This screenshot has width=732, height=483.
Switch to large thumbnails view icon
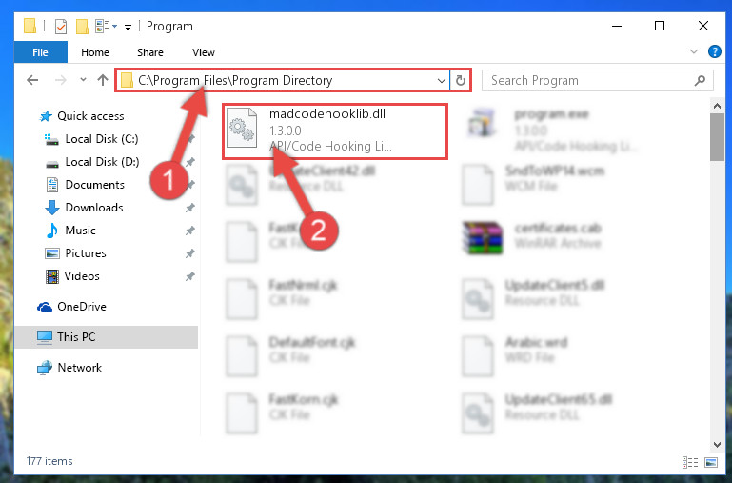click(x=711, y=462)
